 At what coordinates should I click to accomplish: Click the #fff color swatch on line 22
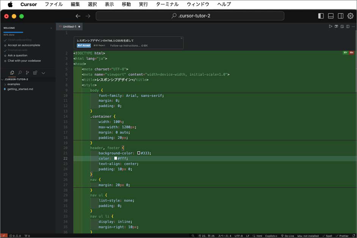[116, 158]
